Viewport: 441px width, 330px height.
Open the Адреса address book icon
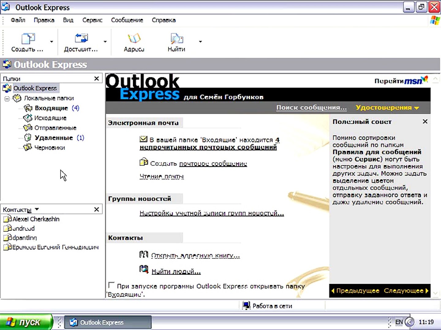tap(134, 38)
